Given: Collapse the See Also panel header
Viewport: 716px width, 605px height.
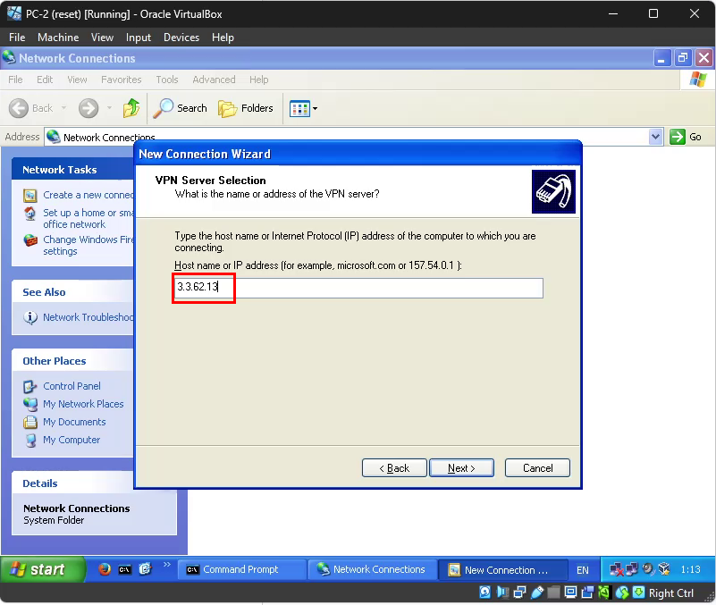Looking at the screenshot, I should tap(73, 292).
